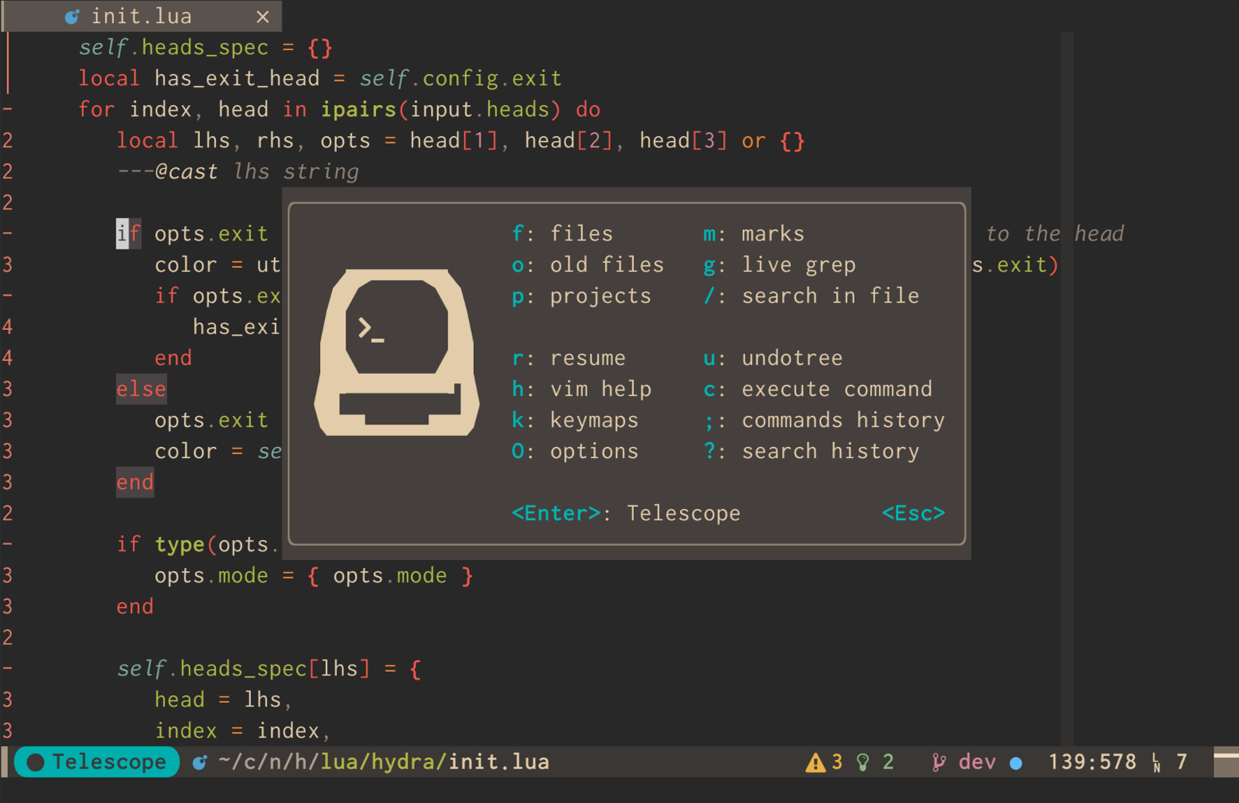Choose 'f: files' in the Telescope menu
The height and width of the screenshot is (803, 1239).
(562, 233)
